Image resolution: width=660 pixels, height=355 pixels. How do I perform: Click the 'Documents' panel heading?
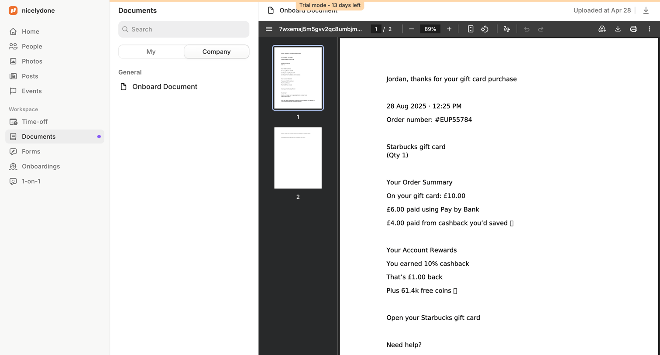[x=137, y=10]
